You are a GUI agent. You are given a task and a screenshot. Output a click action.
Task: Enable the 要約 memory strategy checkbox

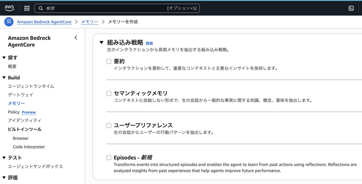click(x=109, y=61)
